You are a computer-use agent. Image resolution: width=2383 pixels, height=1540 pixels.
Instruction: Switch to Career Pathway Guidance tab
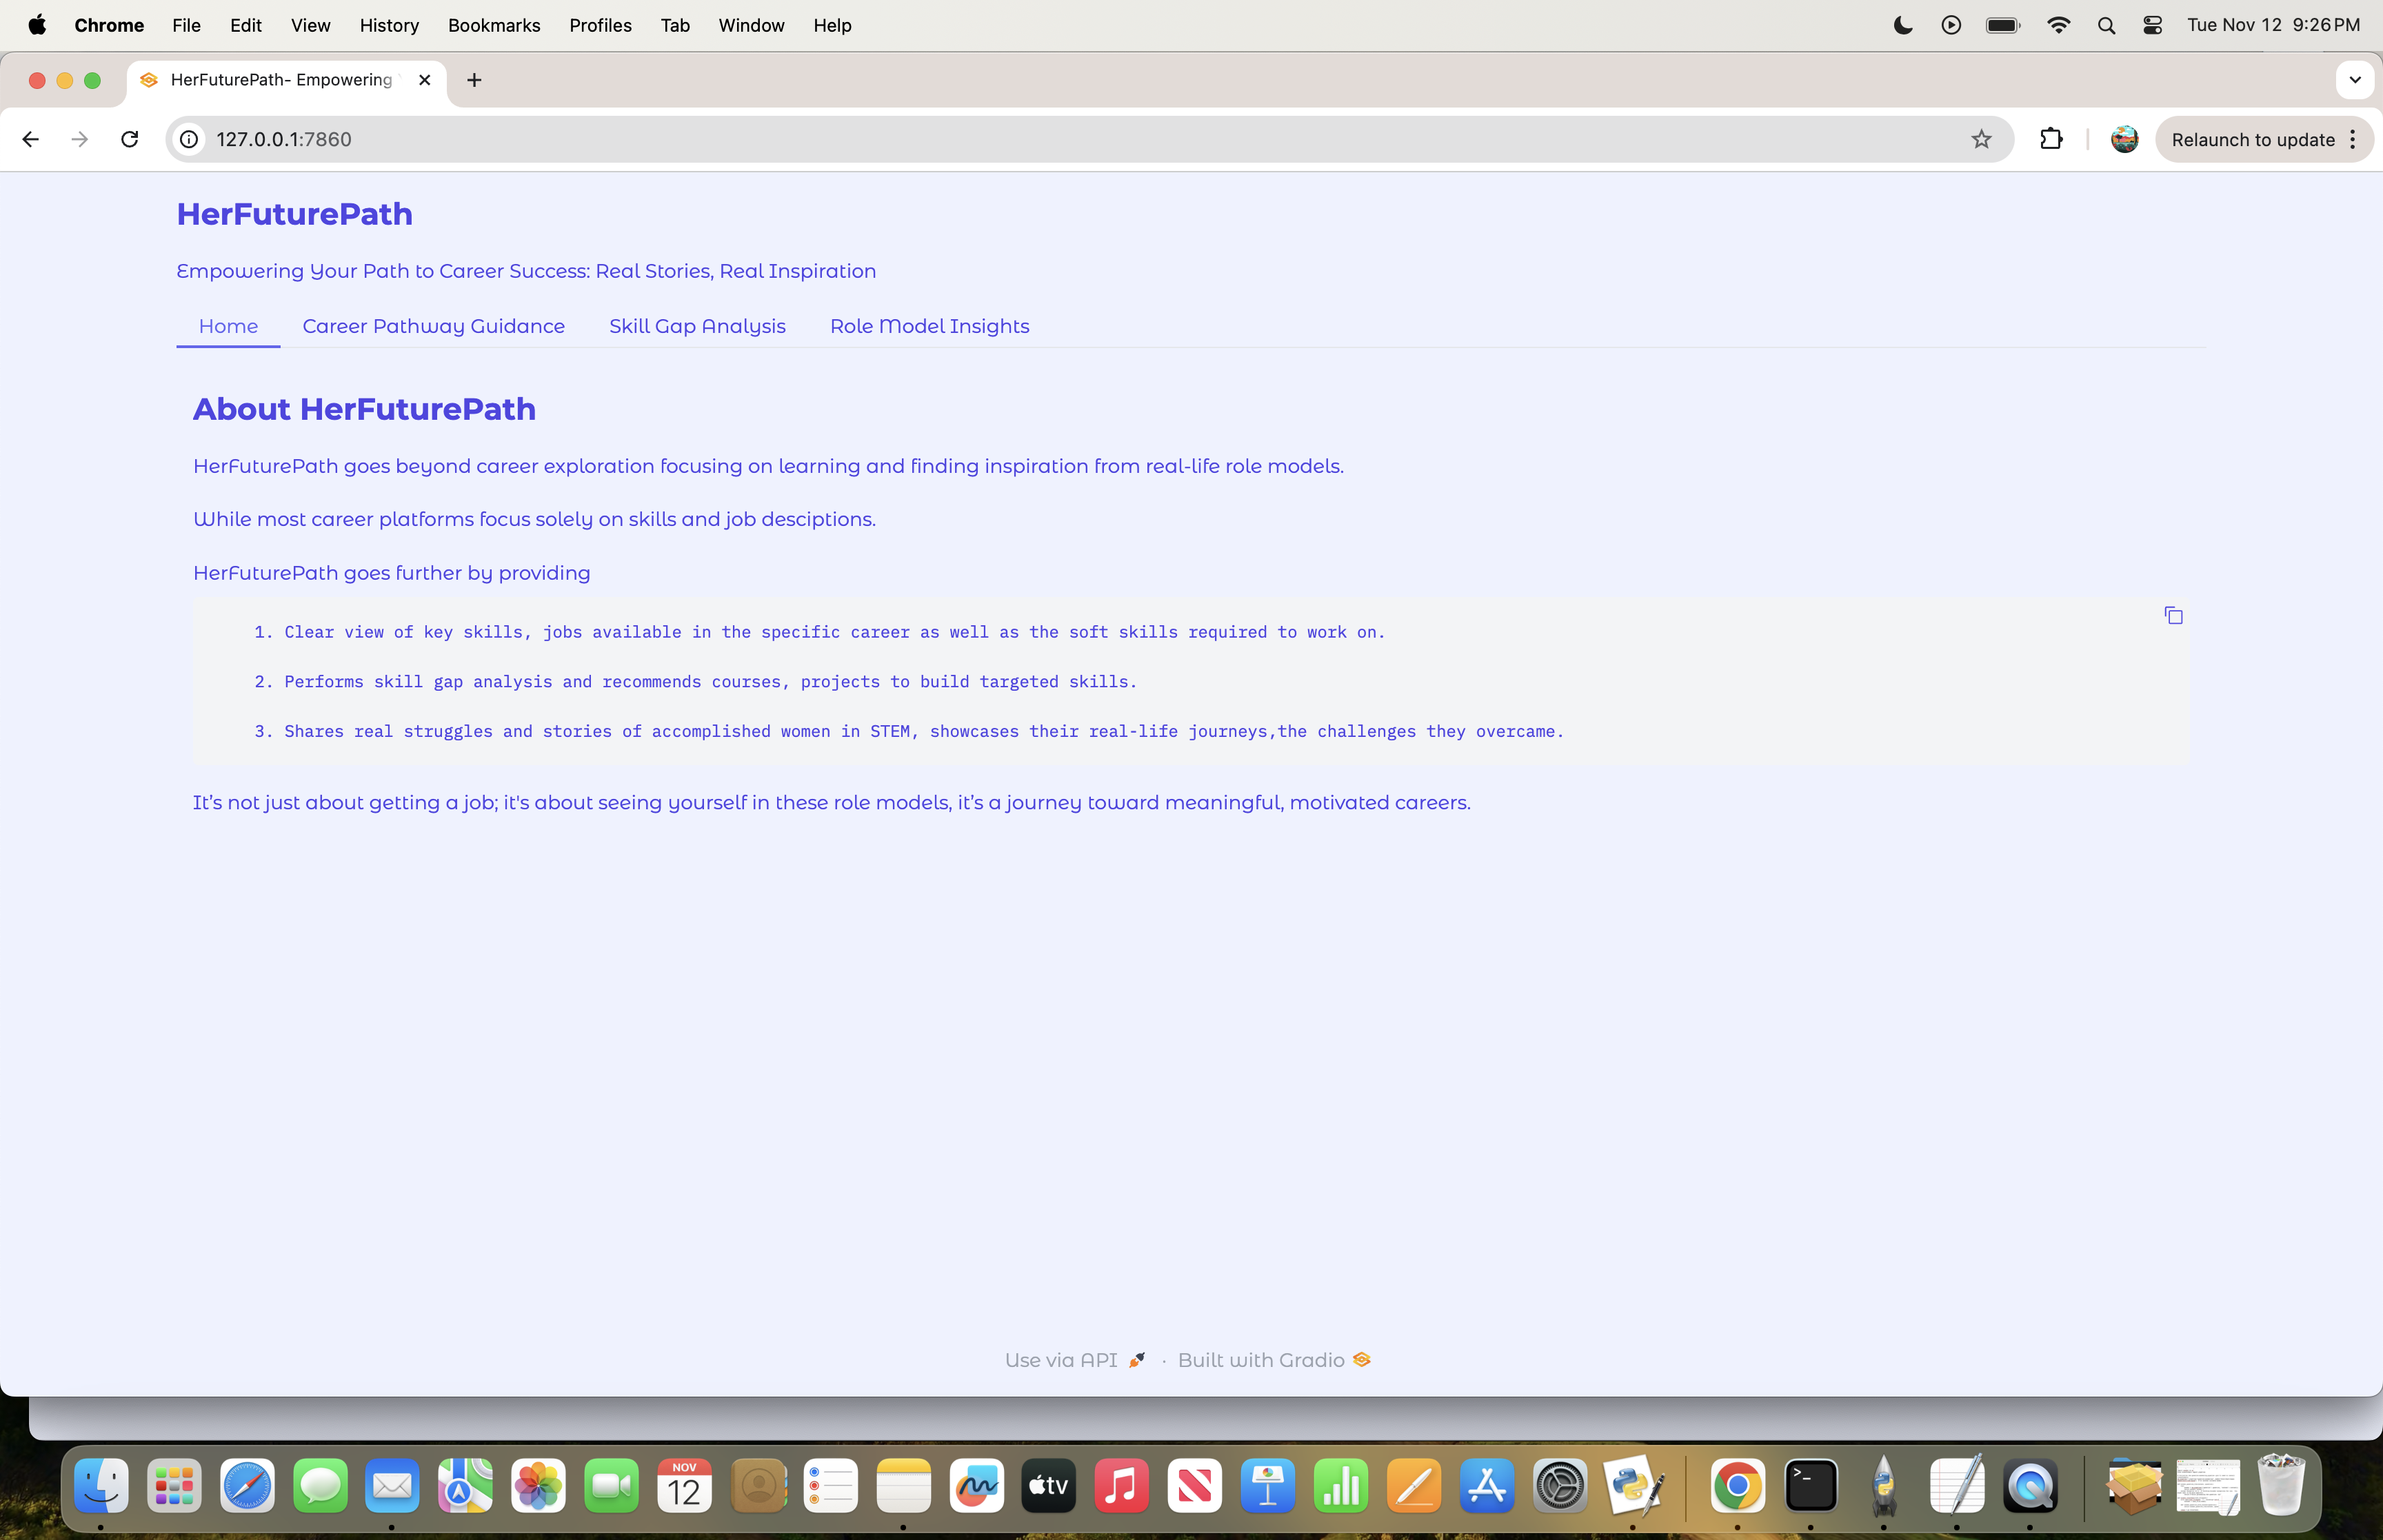433,326
